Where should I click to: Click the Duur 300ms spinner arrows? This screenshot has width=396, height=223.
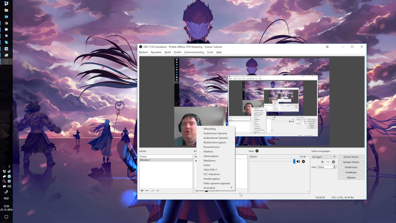click(334, 167)
